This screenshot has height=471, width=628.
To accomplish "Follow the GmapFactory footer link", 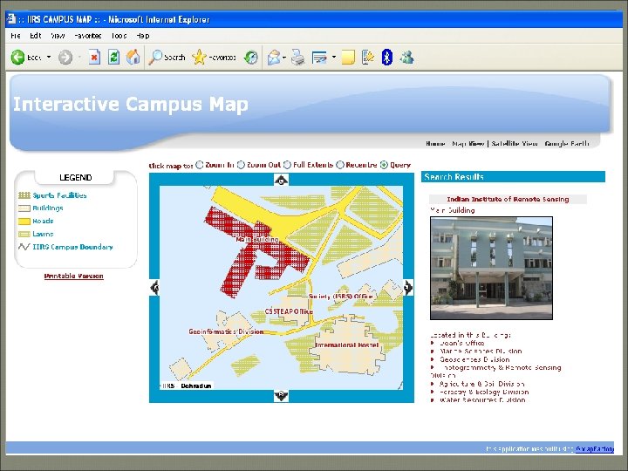I will point(595,449).
